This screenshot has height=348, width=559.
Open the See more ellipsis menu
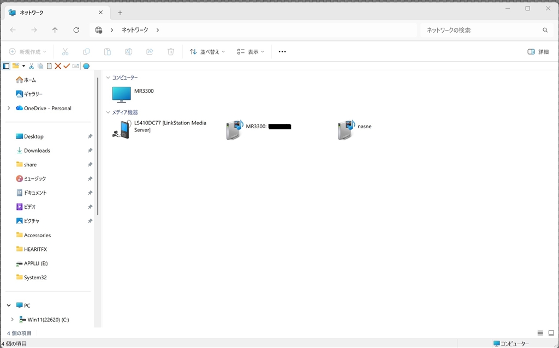[282, 52]
